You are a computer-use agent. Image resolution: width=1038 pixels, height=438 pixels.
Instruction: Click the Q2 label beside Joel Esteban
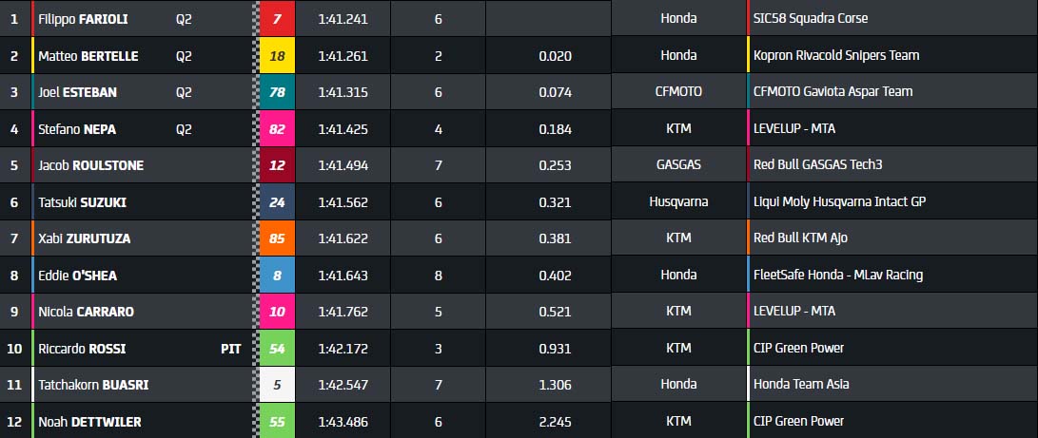(x=184, y=92)
